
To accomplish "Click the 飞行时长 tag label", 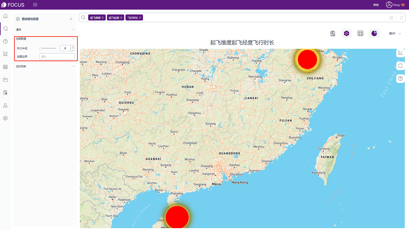I will click(133, 18).
